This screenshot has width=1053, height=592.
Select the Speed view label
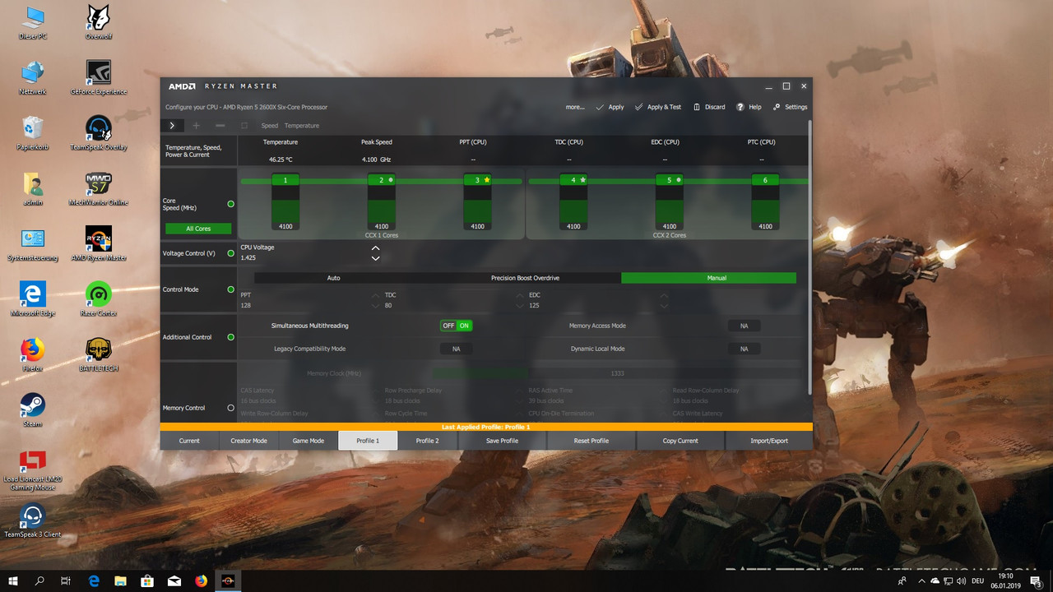270,126
